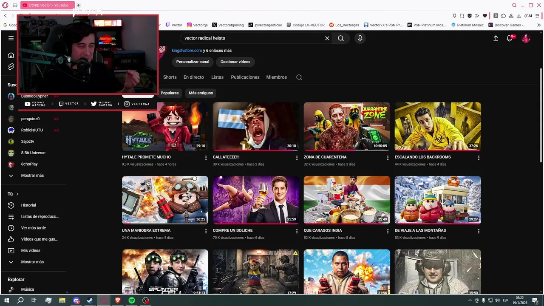Search within the channel using magnifier icon
Screen dimensions: 544x306
[x=299, y=77]
